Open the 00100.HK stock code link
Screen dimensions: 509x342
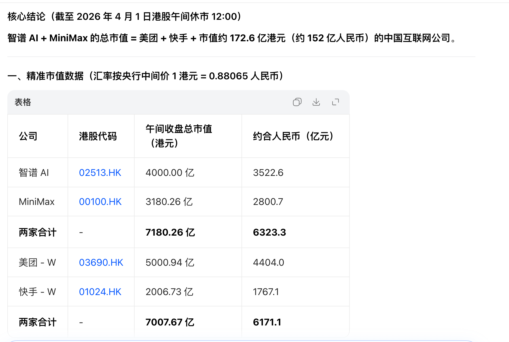pos(100,202)
